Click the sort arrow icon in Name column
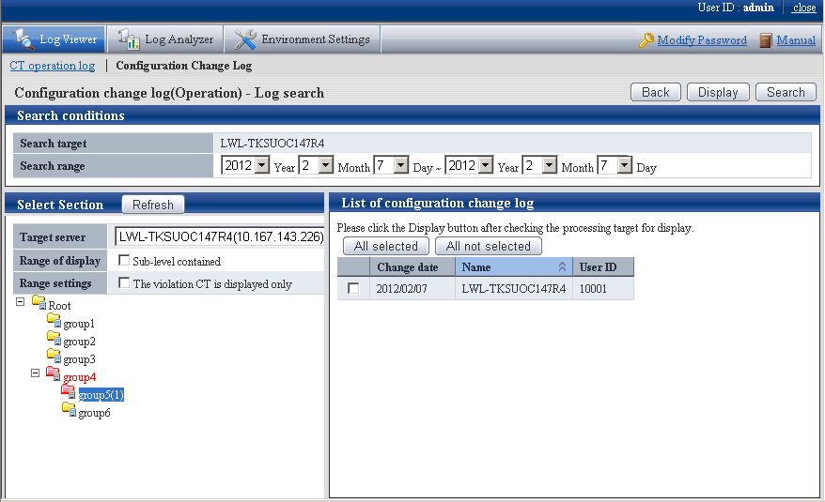The width and height of the screenshot is (825, 502). tap(562, 267)
